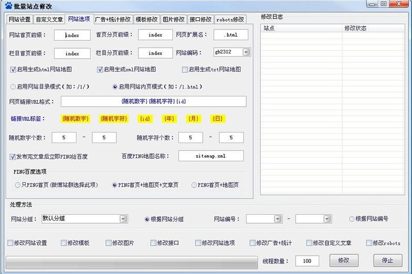Check 修改图片 checkbox
This screenshot has height=274, width=412.
click(x=109, y=243)
